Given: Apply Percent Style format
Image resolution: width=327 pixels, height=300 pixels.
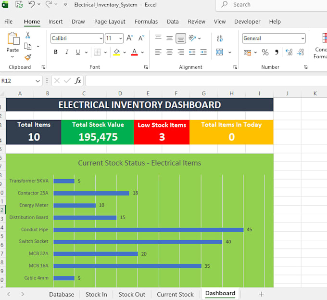Looking at the screenshot, I should coord(265,52).
